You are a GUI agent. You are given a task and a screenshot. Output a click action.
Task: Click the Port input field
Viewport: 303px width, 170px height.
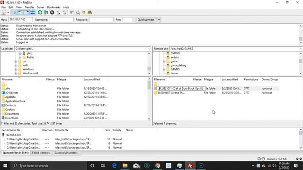point(128,20)
